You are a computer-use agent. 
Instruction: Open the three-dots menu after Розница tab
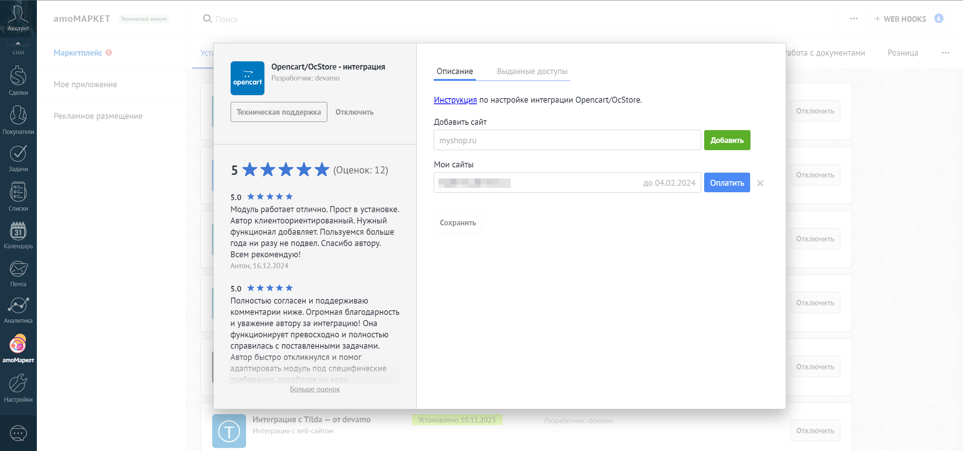click(945, 53)
